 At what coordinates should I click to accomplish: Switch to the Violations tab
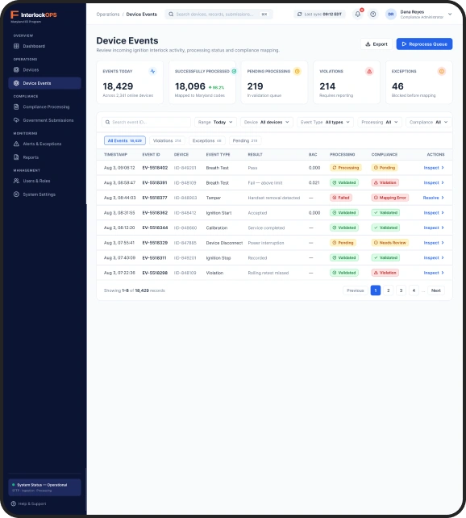pos(167,140)
